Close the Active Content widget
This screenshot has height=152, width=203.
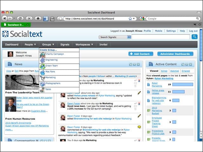coord(191,64)
